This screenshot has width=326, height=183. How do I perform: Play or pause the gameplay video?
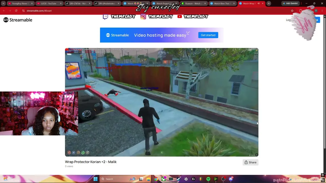(162, 102)
